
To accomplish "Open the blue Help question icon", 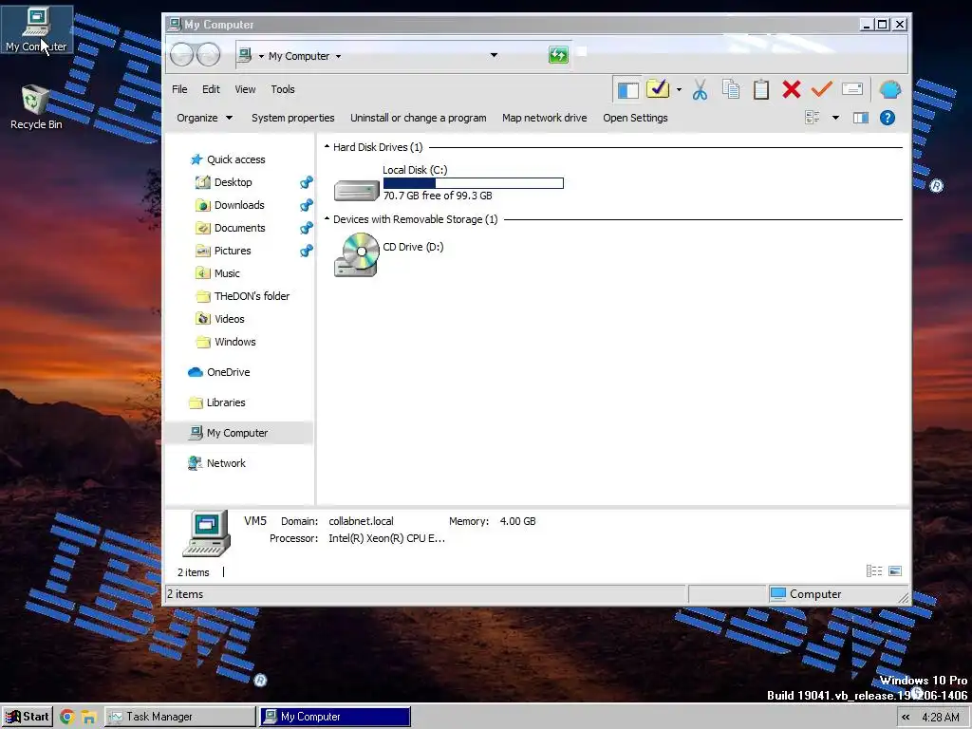I will [888, 118].
